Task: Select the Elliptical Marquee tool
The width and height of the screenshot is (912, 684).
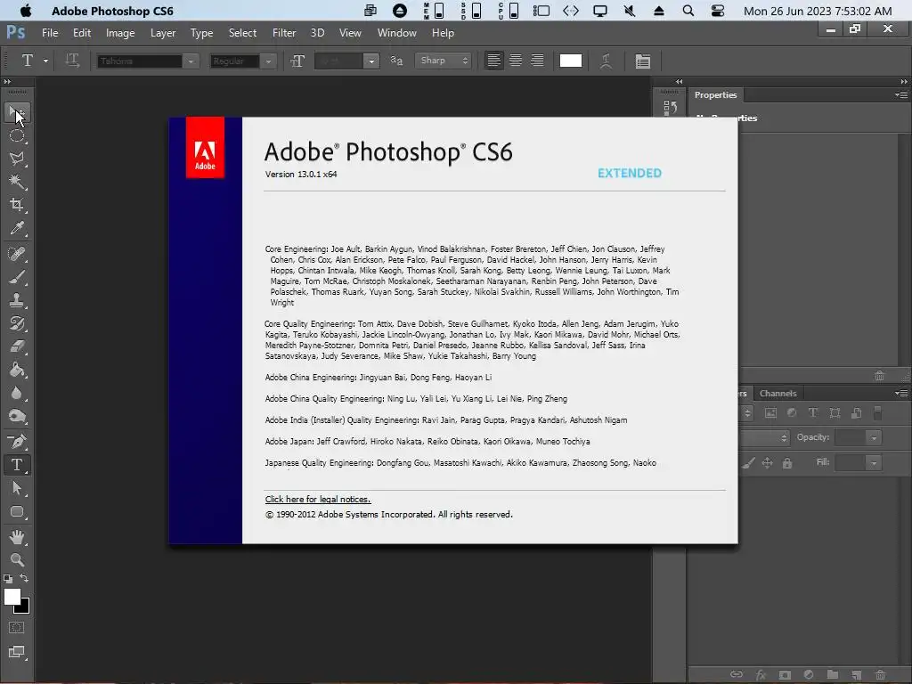Action: tap(17, 135)
